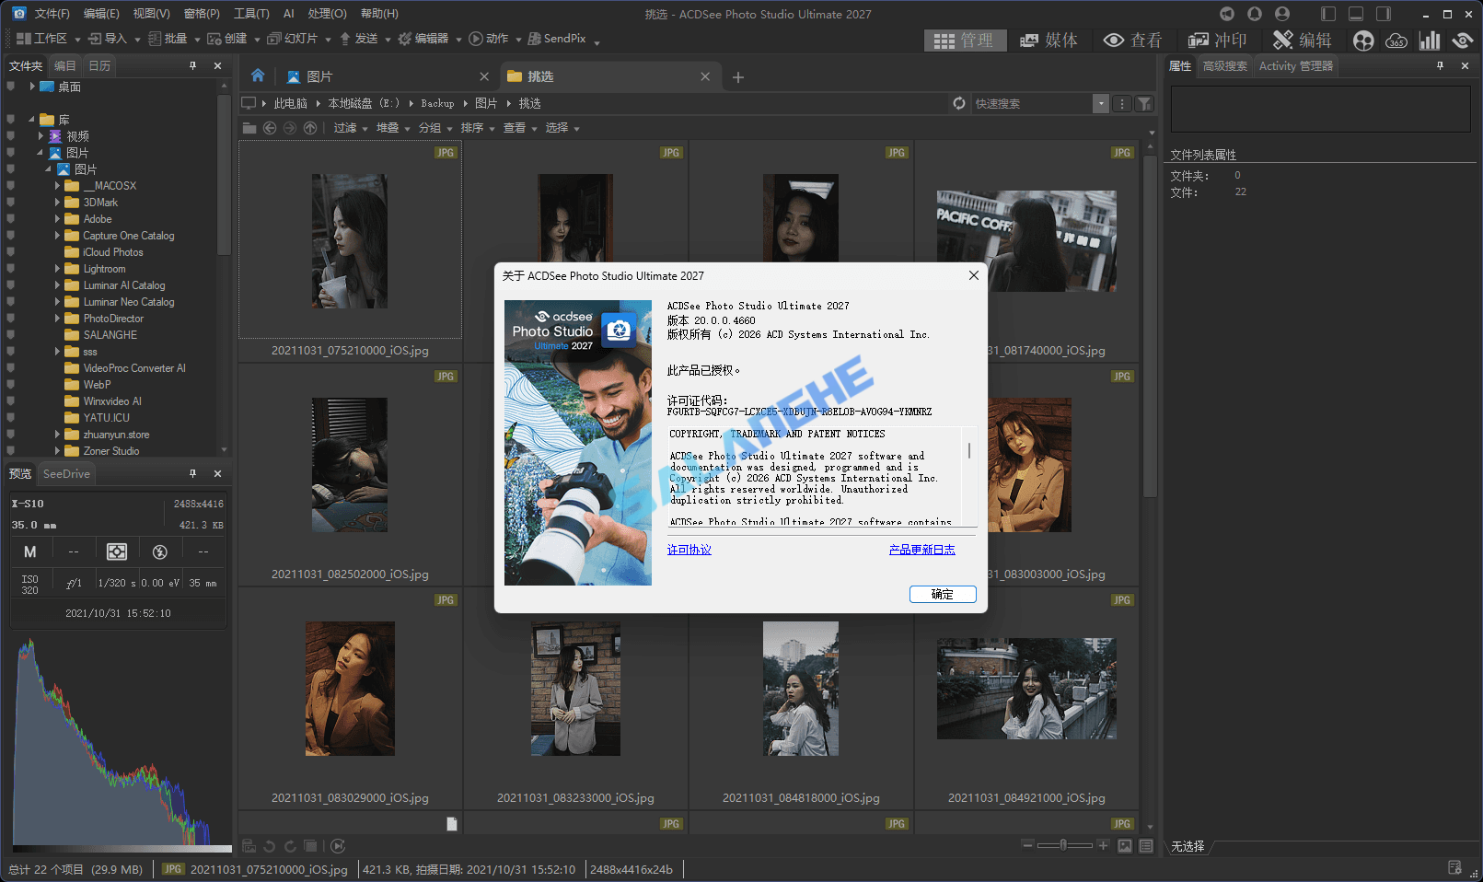Click the quick search input field

[1032, 104]
